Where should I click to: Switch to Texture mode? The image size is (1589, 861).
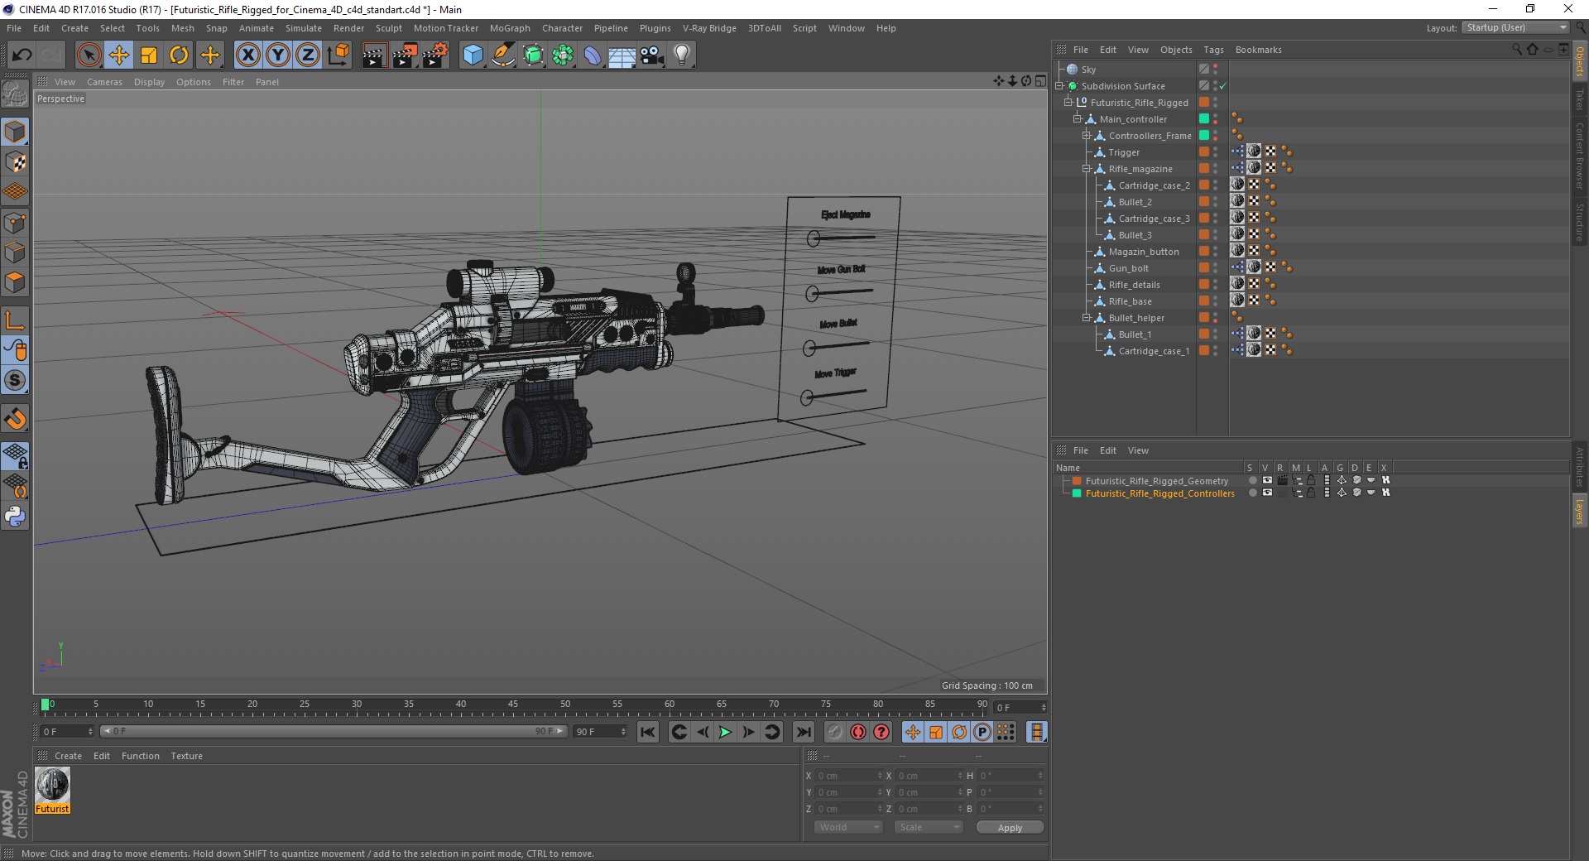[15, 162]
